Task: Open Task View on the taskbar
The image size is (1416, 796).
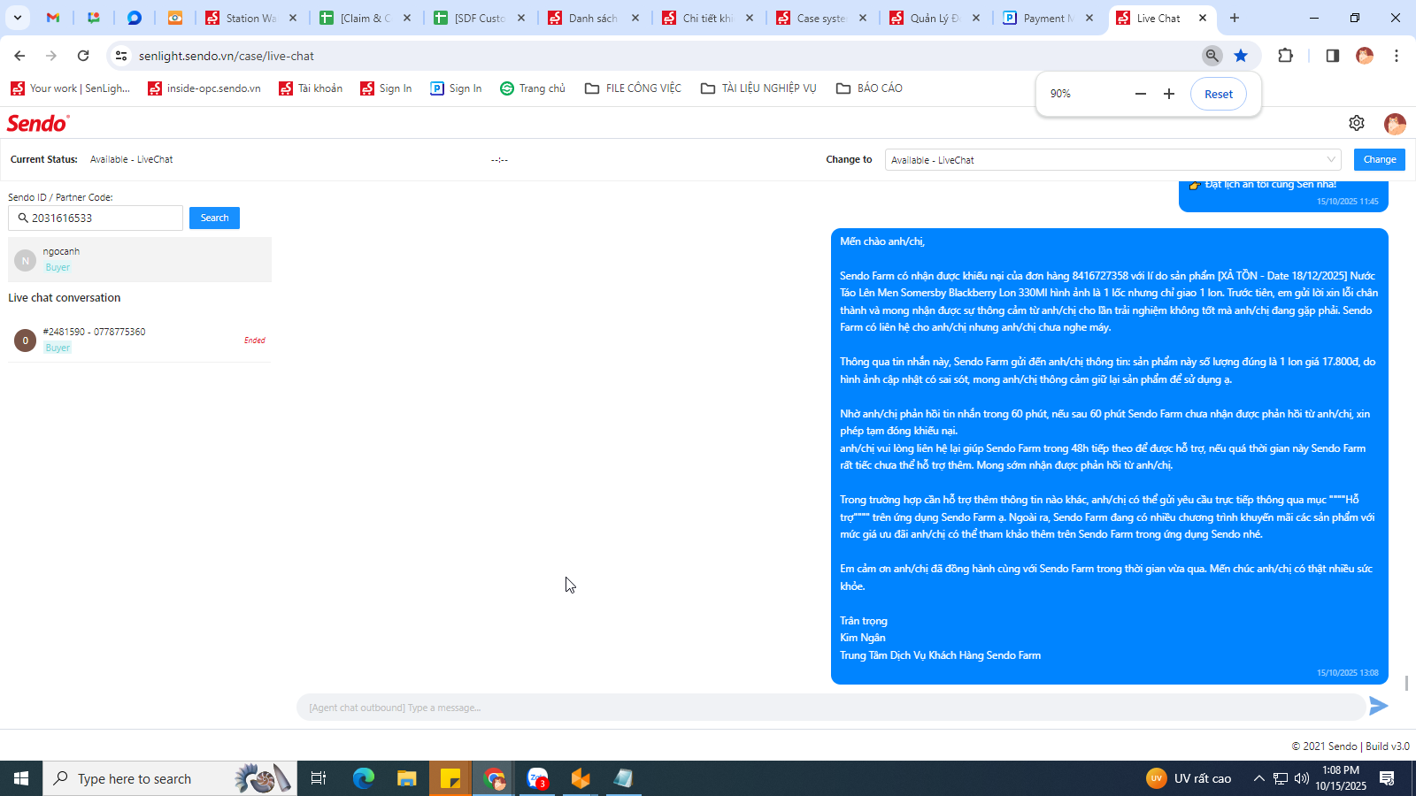Action: click(x=319, y=778)
